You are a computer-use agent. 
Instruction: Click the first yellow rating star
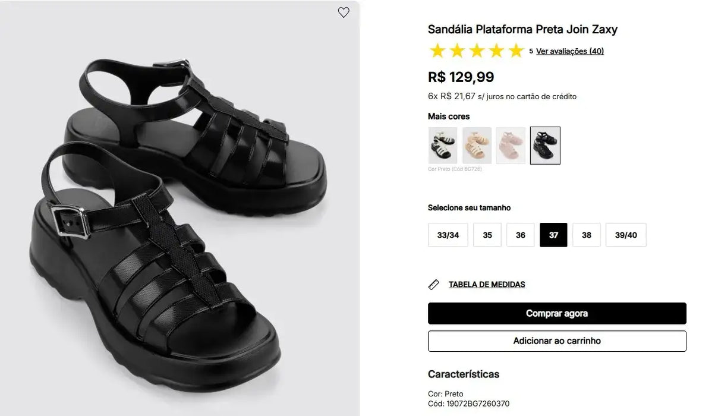coord(437,51)
